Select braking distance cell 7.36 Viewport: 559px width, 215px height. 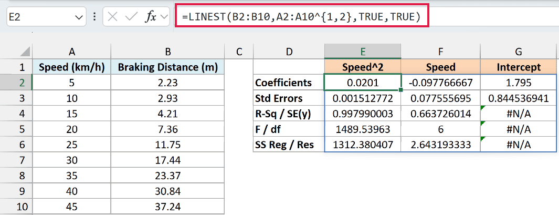pyautogui.click(x=167, y=129)
